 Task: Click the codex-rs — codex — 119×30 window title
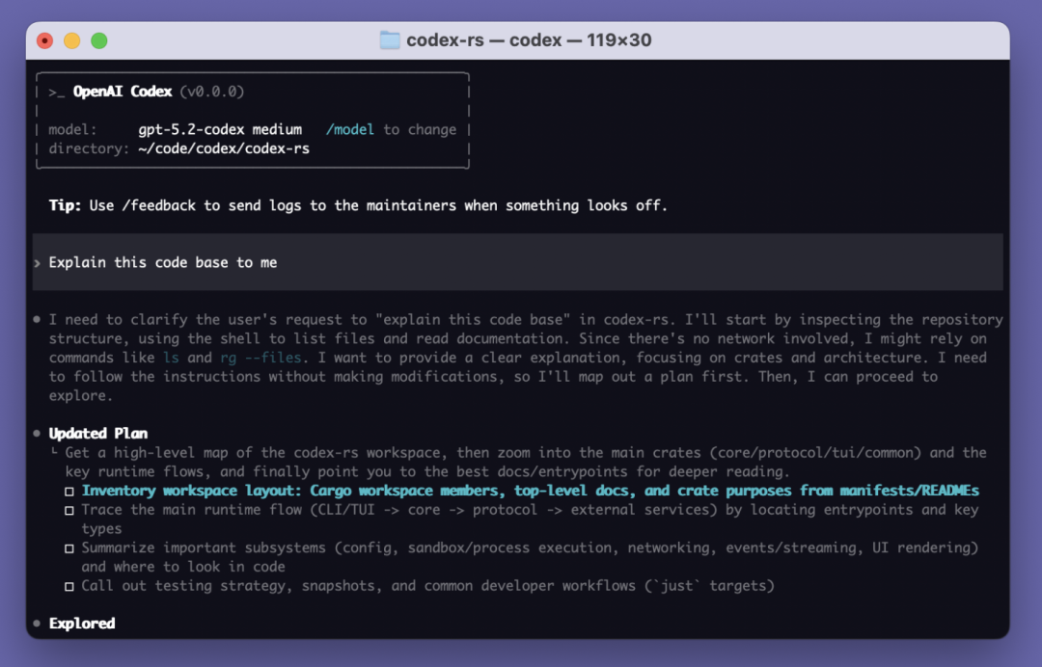[x=529, y=40]
